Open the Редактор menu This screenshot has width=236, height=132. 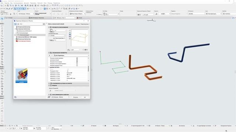tap(7, 3)
